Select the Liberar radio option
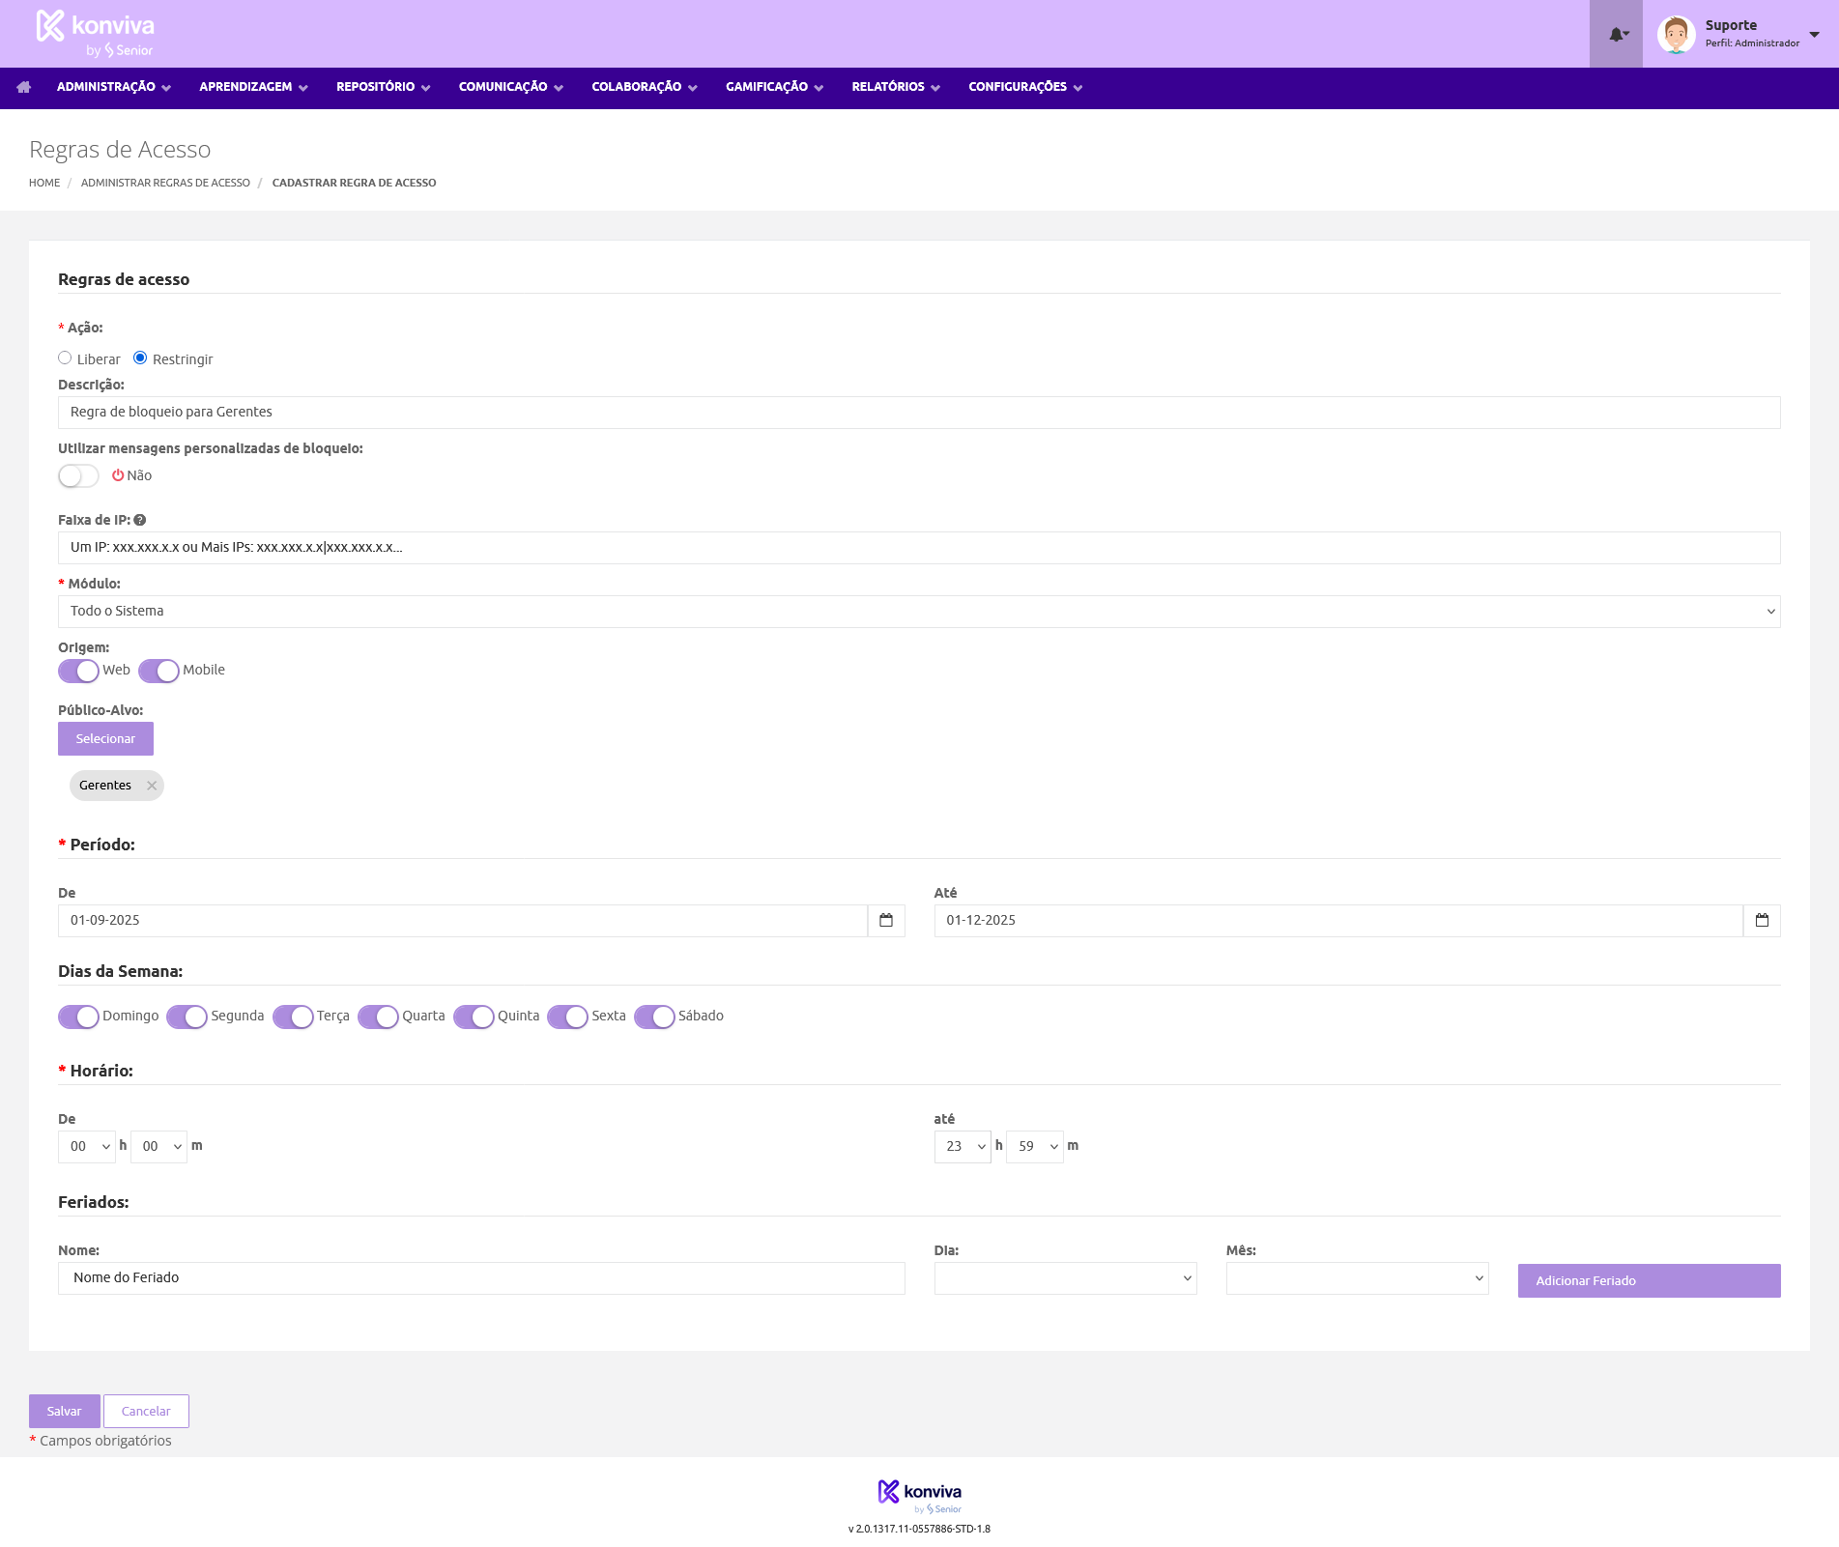1839x1547 pixels. pyautogui.click(x=65, y=358)
